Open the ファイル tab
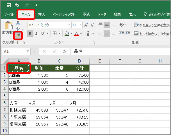The image size is (171, 135). tap(9, 15)
